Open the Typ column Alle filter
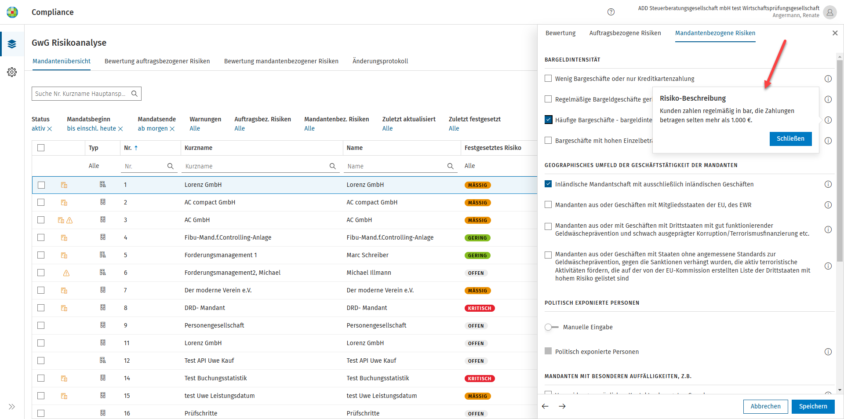 pos(94,166)
